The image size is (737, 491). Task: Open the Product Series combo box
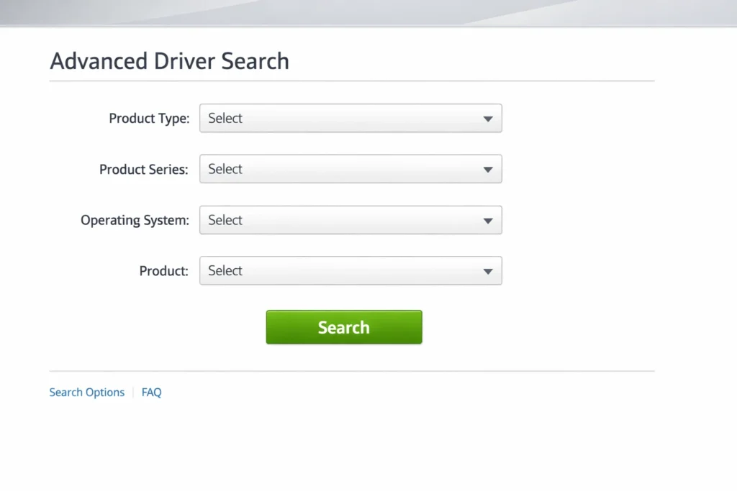[x=351, y=169]
